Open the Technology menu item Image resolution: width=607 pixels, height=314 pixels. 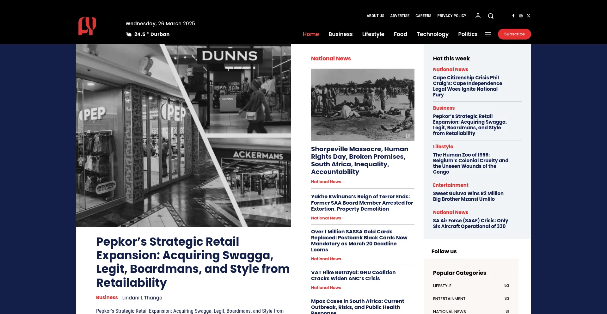pyautogui.click(x=432, y=34)
